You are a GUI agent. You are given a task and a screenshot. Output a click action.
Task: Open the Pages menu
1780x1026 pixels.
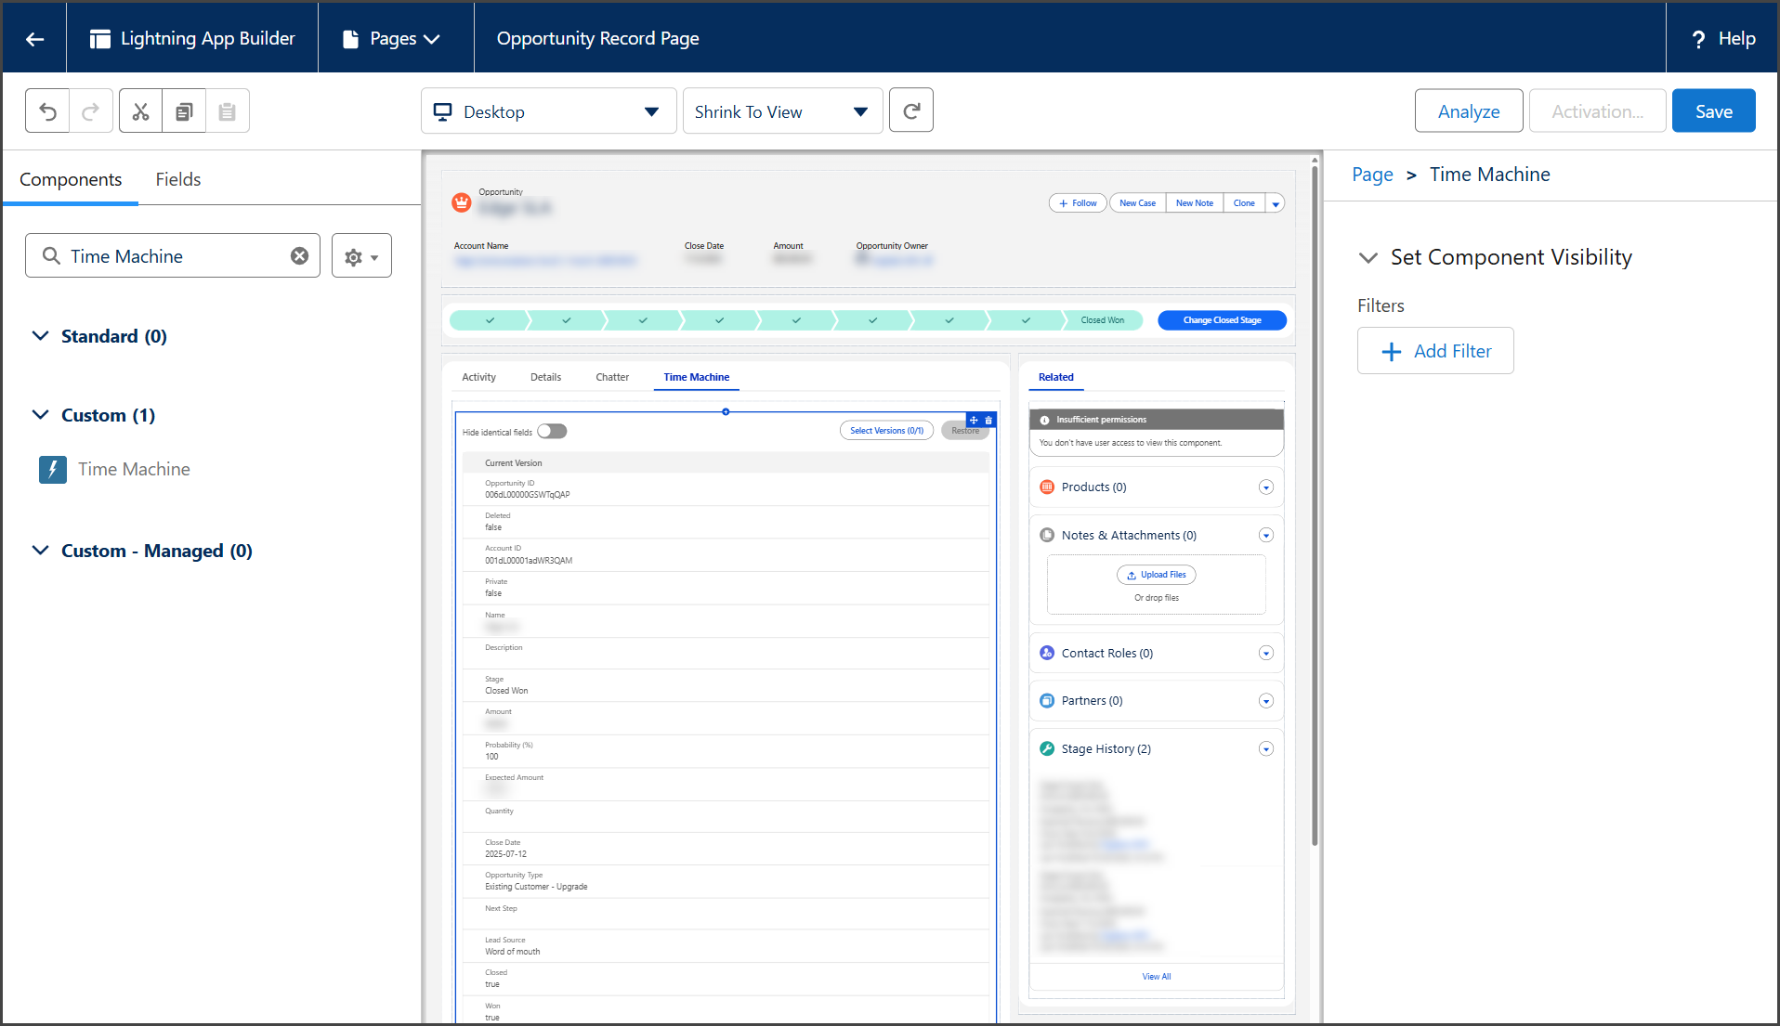[393, 39]
